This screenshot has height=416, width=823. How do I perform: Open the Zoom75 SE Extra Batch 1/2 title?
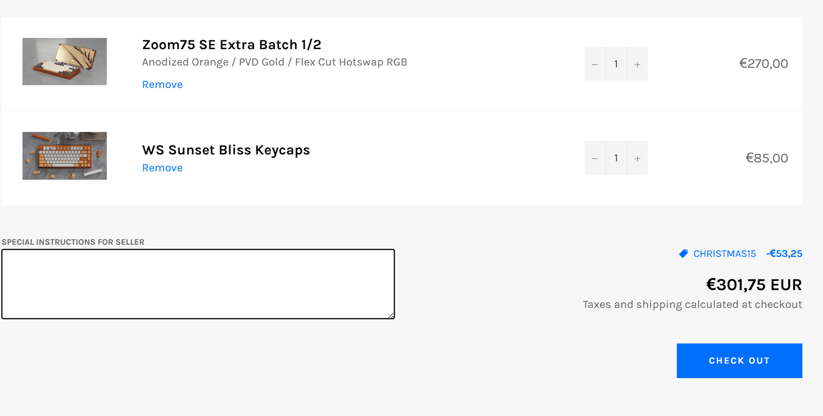coord(231,44)
